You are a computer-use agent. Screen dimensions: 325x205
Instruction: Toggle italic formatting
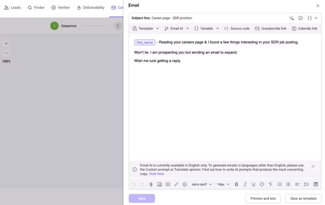245,184
